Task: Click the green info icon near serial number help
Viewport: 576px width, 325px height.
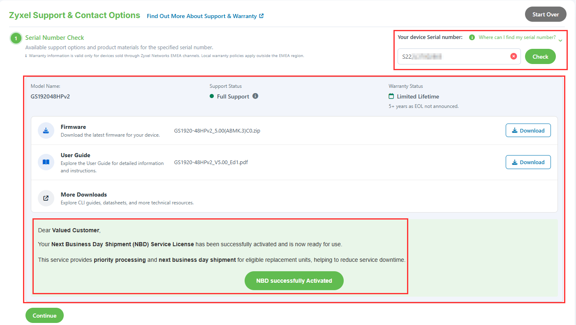Action: 472,37
